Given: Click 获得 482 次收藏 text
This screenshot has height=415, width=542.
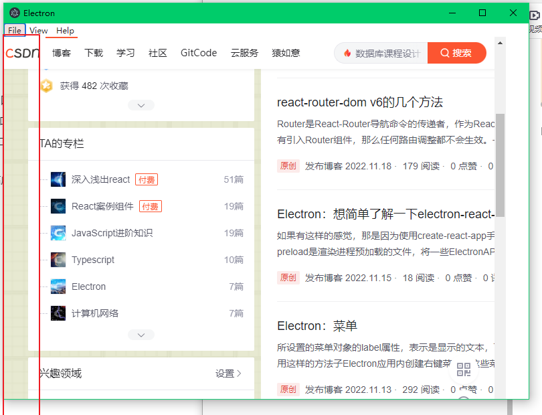Looking at the screenshot, I should [94, 86].
